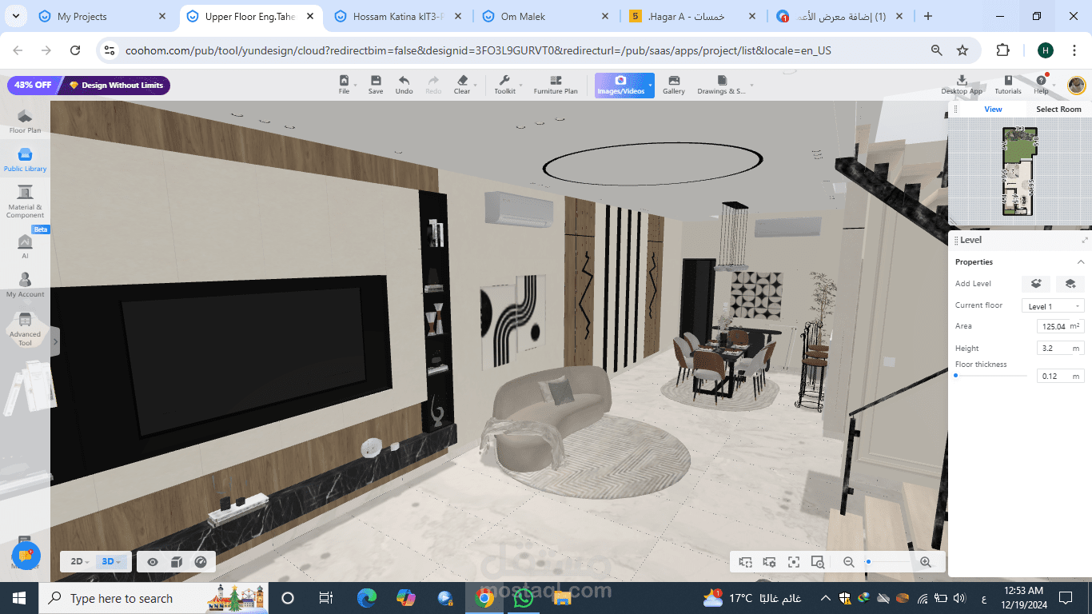
Task: Click the add level below icon
Action: pos(1070,284)
